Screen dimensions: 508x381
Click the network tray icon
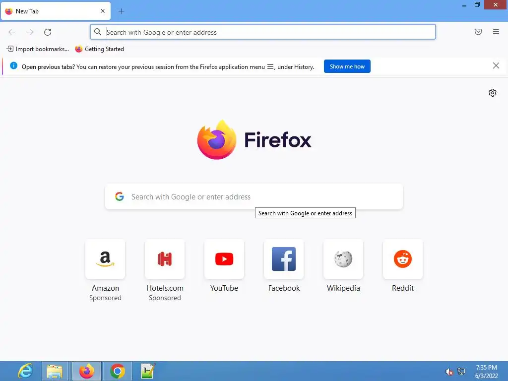461,372
